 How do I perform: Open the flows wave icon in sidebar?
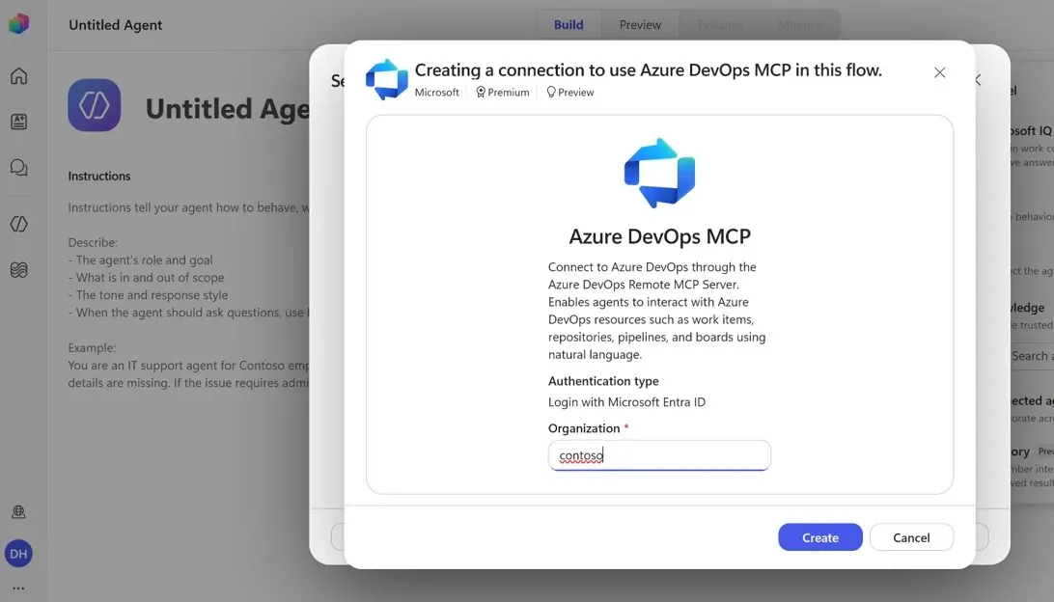coord(19,269)
